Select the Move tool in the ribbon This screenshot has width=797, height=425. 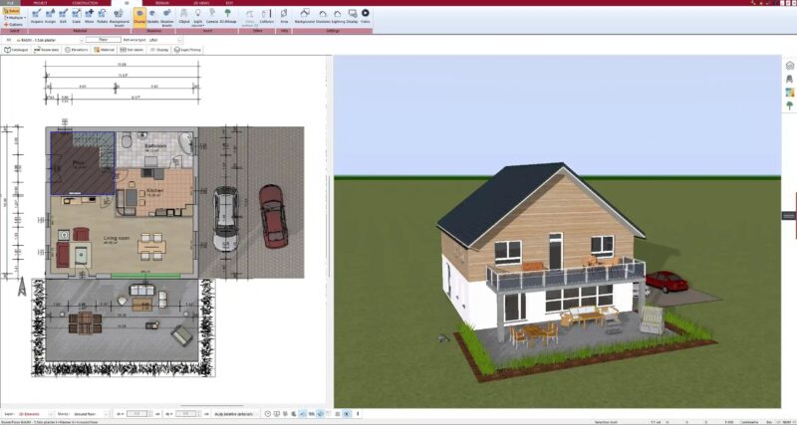[x=90, y=15]
